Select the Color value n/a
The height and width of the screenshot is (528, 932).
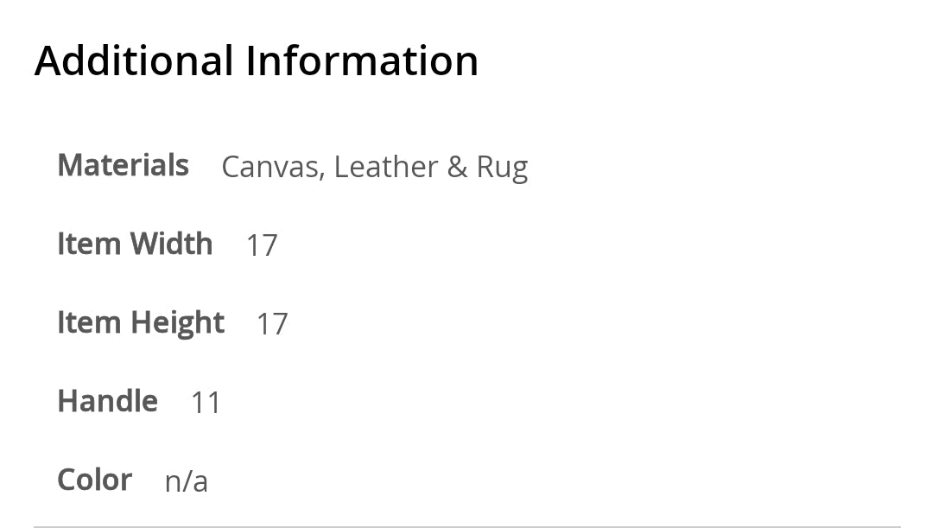(186, 482)
